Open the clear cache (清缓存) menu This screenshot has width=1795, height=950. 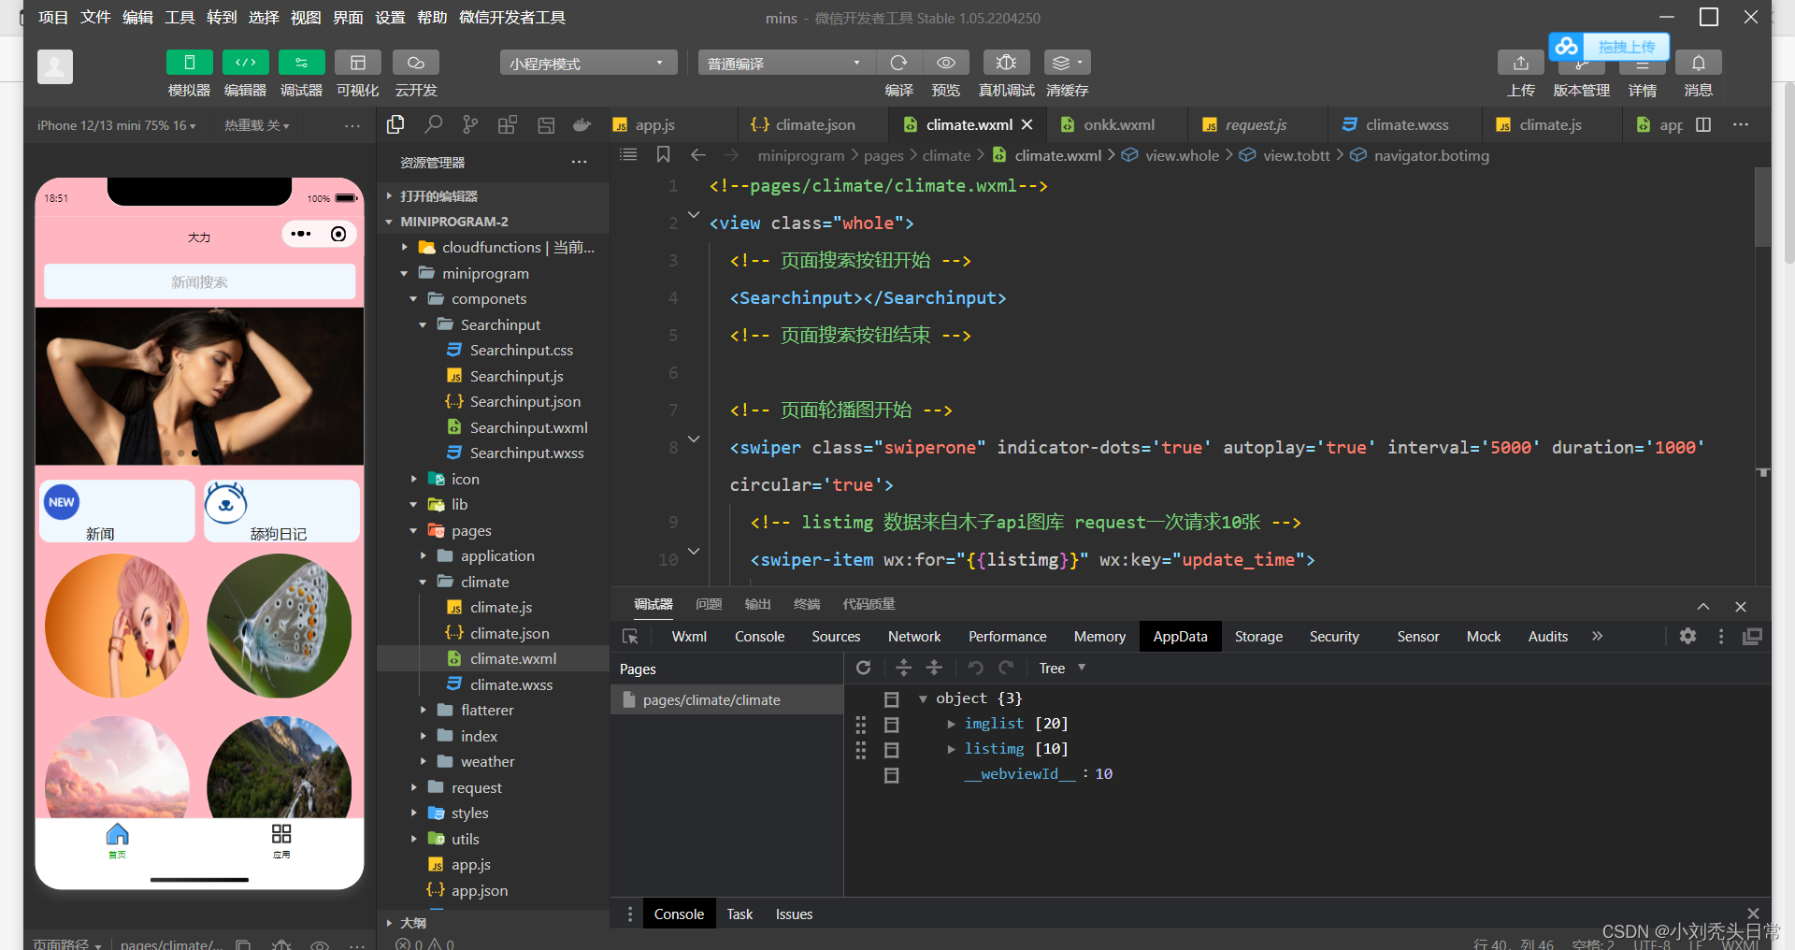(x=1067, y=63)
